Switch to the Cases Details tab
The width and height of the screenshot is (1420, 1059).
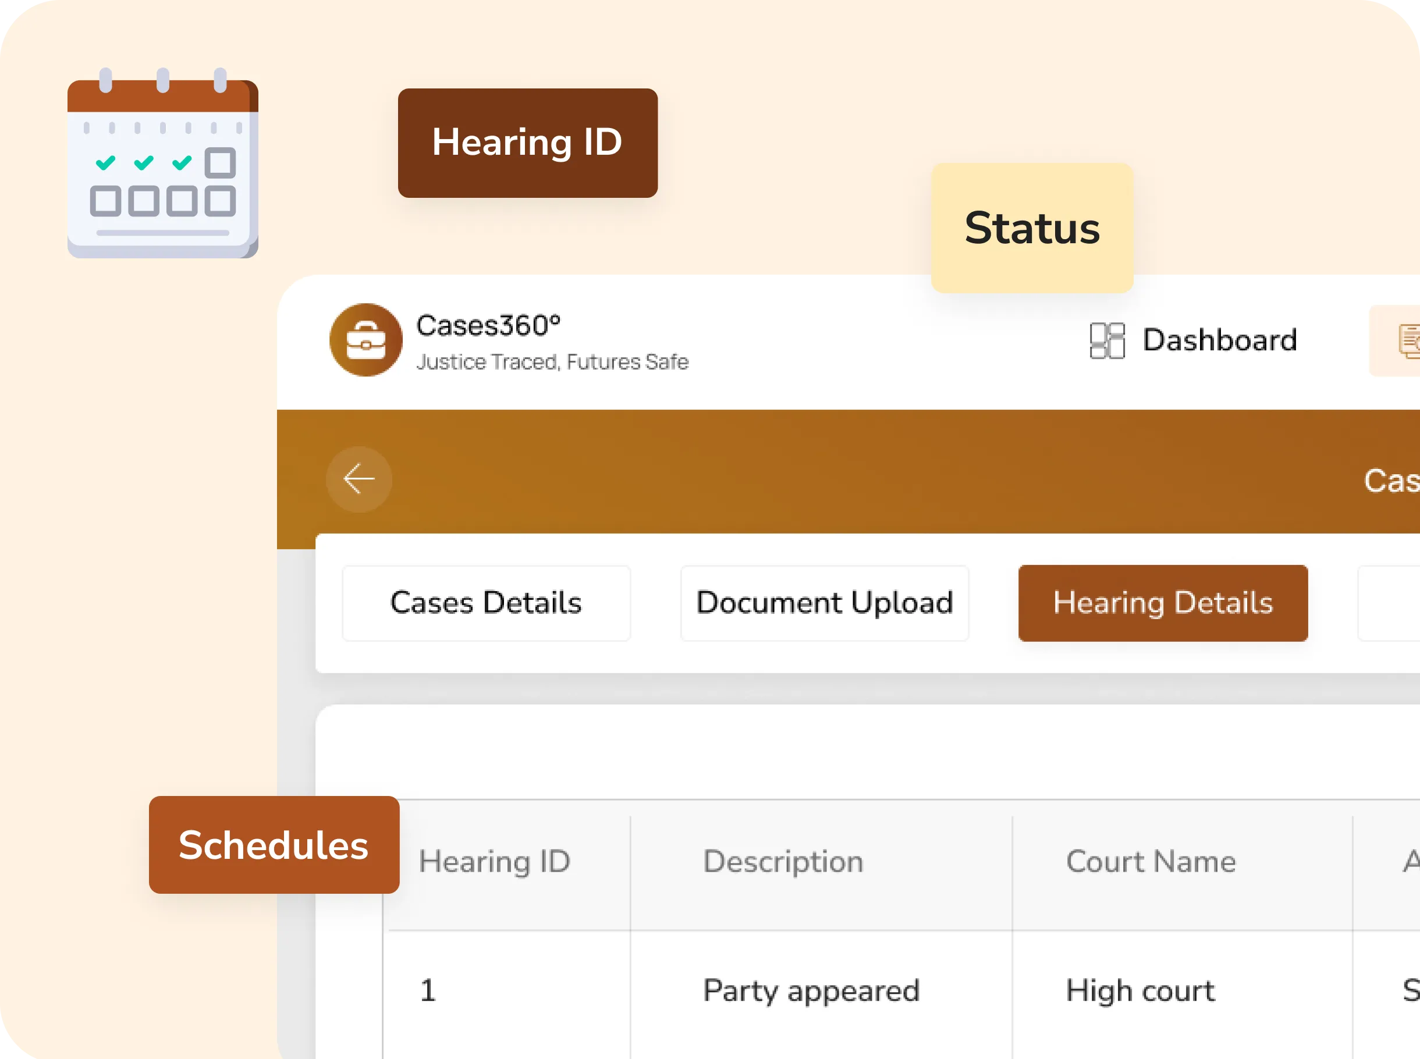pyautogui.click(x=486, y=603)
